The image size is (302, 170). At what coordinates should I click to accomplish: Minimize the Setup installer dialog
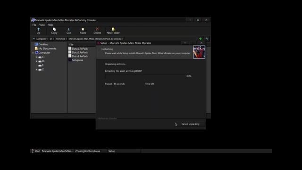click(185, 43)
